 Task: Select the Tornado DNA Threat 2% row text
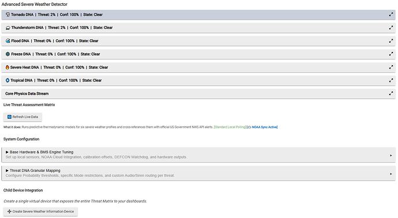(57, 15)
